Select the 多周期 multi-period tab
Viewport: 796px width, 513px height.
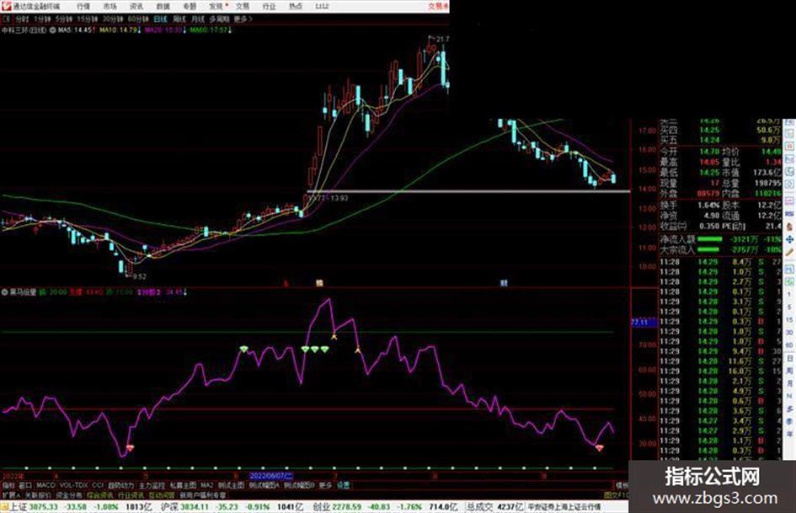(x=219, y=19)
